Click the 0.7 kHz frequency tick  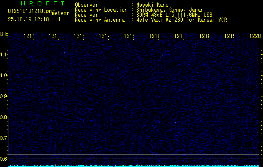click(4, 138)
